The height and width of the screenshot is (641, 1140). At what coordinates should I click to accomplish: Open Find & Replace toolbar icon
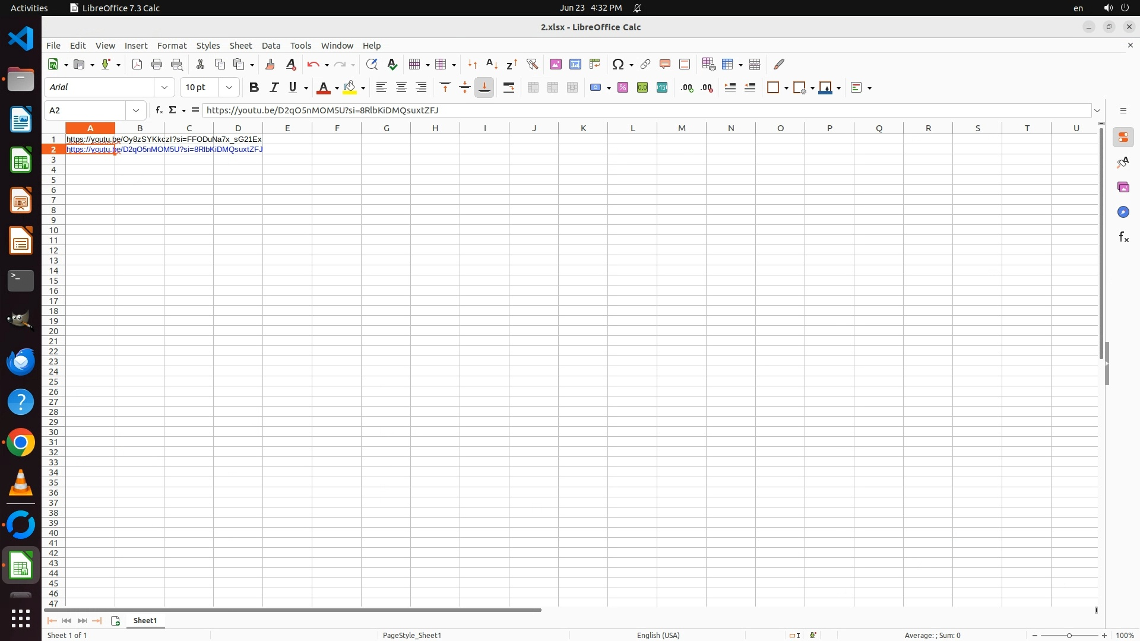pos(372,64)
